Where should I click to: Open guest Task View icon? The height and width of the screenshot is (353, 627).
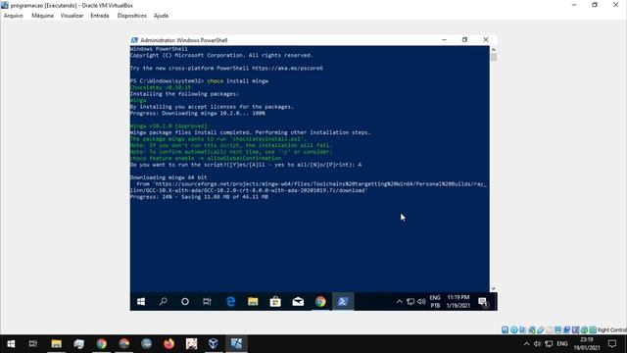click(x=207, y=301)
